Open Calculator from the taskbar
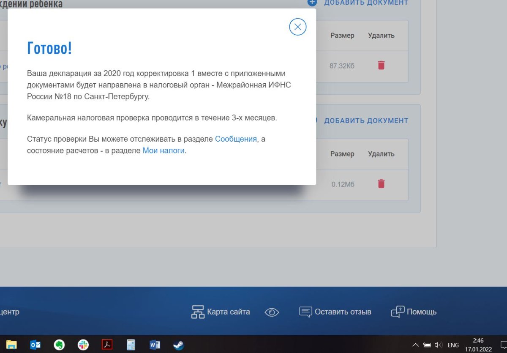Image resolution: width=507 pixels, height=353 pixels. click(x=131, y=345)
